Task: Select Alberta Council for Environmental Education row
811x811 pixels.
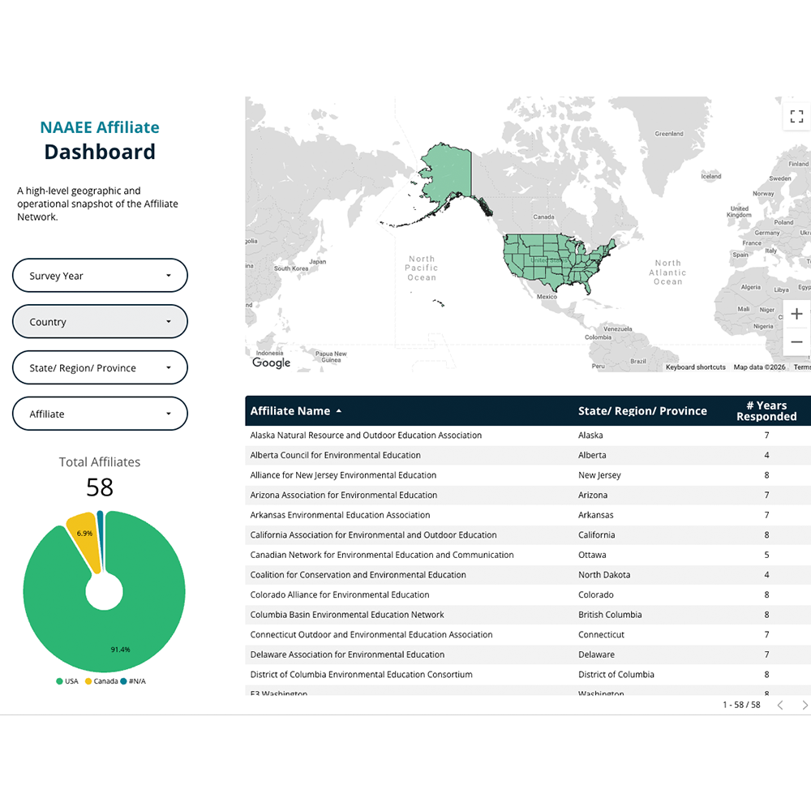Action: [x=528, y=455]
